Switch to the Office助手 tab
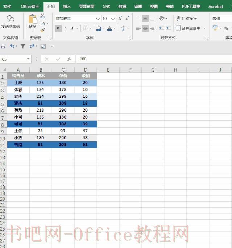The image size is (232, 248). click(x=30, y=7)
